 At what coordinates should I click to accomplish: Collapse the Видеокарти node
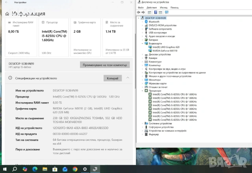(143, 44)
